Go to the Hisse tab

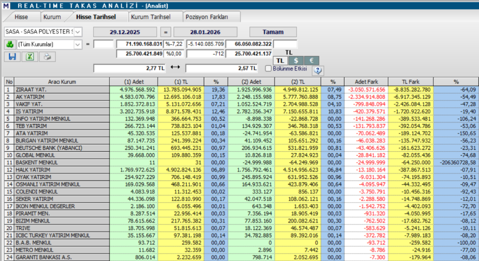pyautogui.click(x=22, y=17)
